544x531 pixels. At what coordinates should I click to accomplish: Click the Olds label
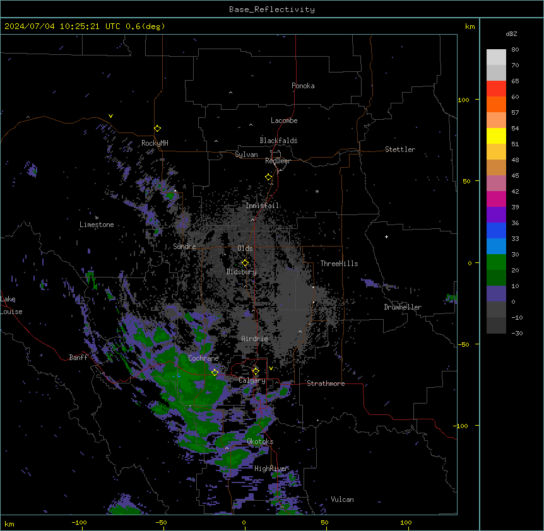coord(245,248)
